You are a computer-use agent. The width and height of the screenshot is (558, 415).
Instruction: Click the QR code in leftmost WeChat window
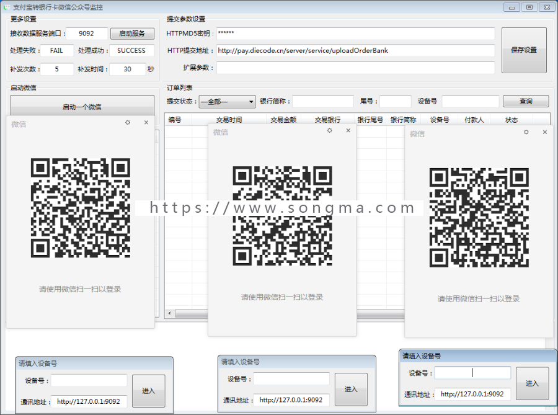(81, 208)
